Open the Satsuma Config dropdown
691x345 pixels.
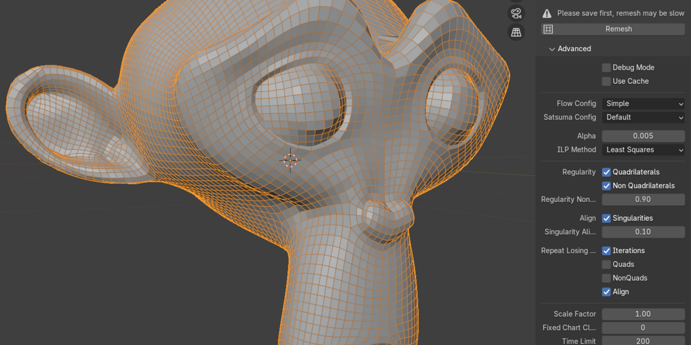pyautogui.click(x=643, y=117)
